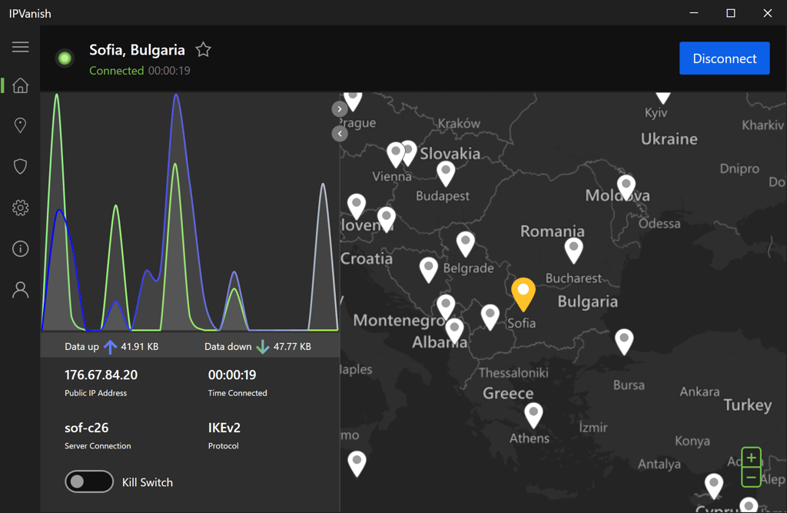This screenshot has height=513, width=787.
Task: Select the Moldova map pin
Action: coord(626,188)
